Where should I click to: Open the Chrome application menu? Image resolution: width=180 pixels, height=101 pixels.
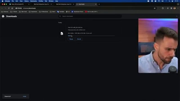click(x=7, y=1)
